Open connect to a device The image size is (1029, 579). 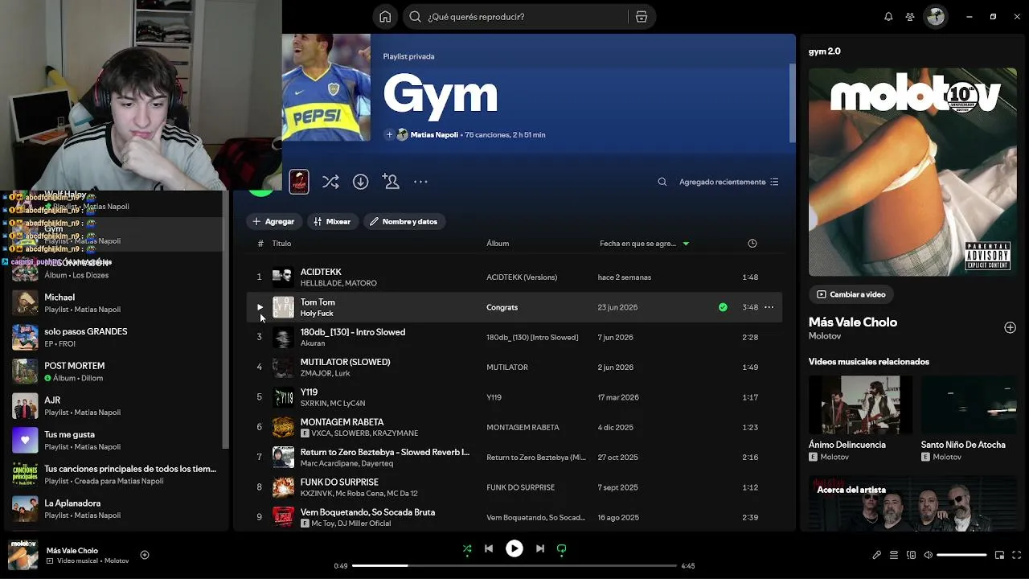[x=911, y=555]
